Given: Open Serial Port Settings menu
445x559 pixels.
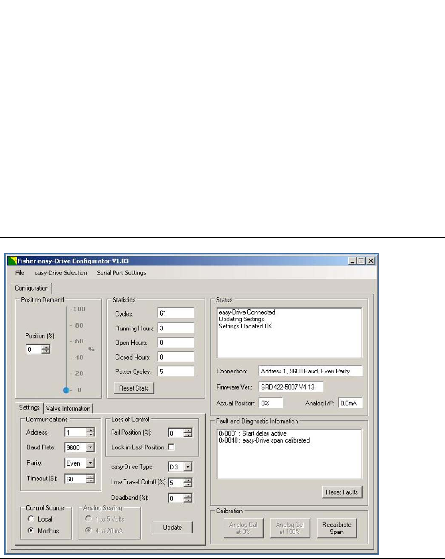Looking at the screenshot, I should (x=122, y=273).
